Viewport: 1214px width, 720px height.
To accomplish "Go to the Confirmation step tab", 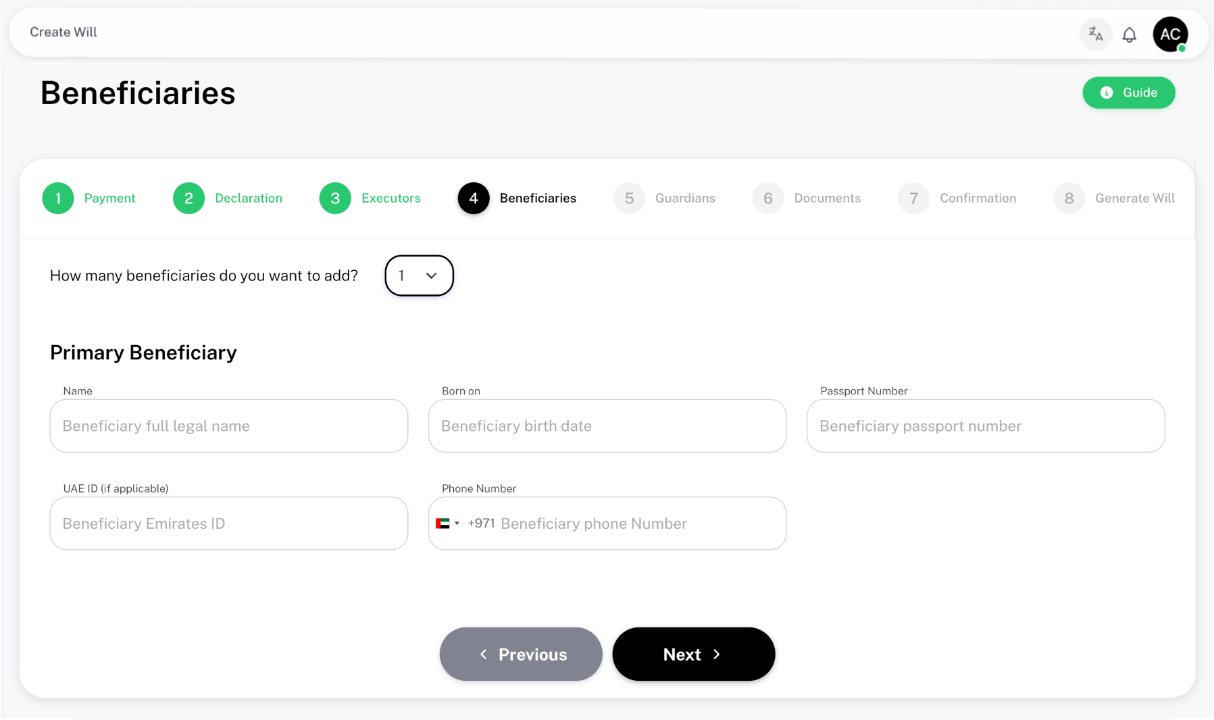I will coord(957,199).
